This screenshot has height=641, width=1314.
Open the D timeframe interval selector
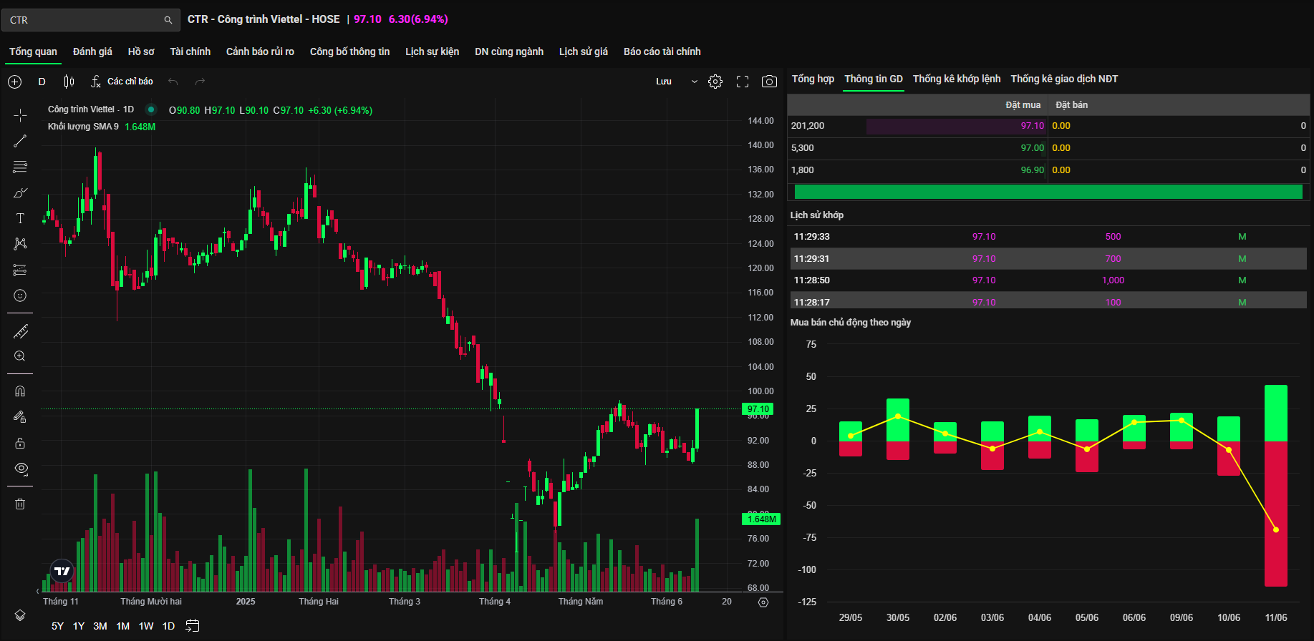tap(42, 82)
